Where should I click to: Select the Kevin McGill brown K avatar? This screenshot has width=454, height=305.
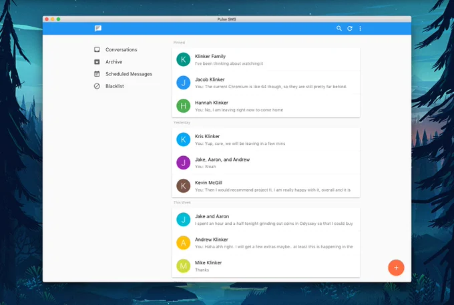pyautogui.click(x=184, y=186)
